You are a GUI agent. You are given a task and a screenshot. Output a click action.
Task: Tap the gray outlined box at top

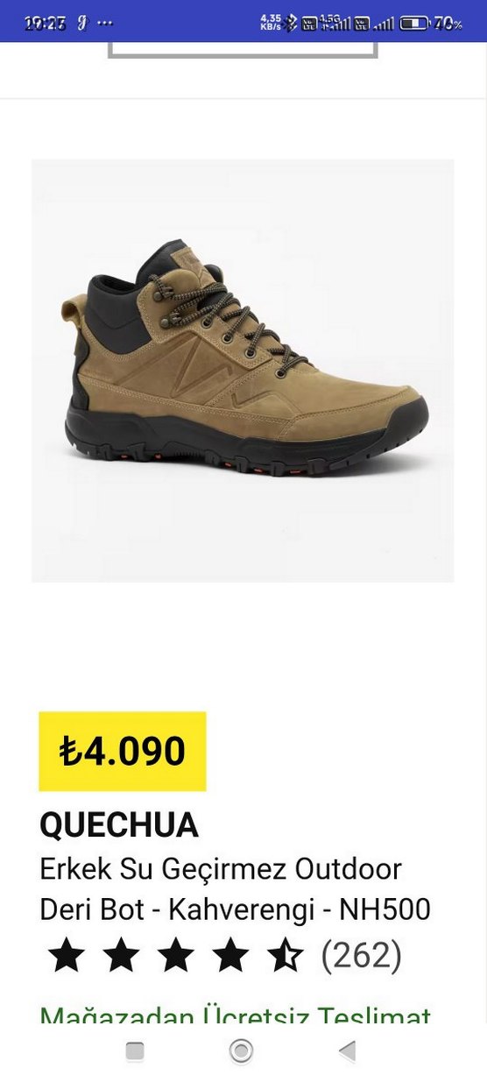pyautogui.click(x=243, y=50)
